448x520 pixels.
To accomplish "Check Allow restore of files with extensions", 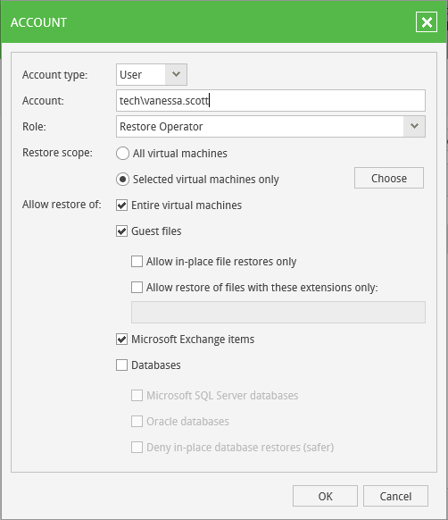I will (x=137, y=287).
